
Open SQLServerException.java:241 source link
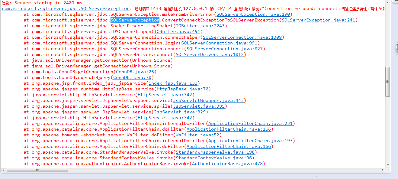pos(318,20)
